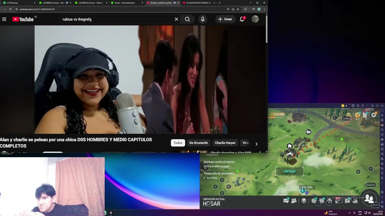Switch to the Stream - Kick Dashboard tab
The width and height of the screenshot is (385, 216).
point(126,3)
